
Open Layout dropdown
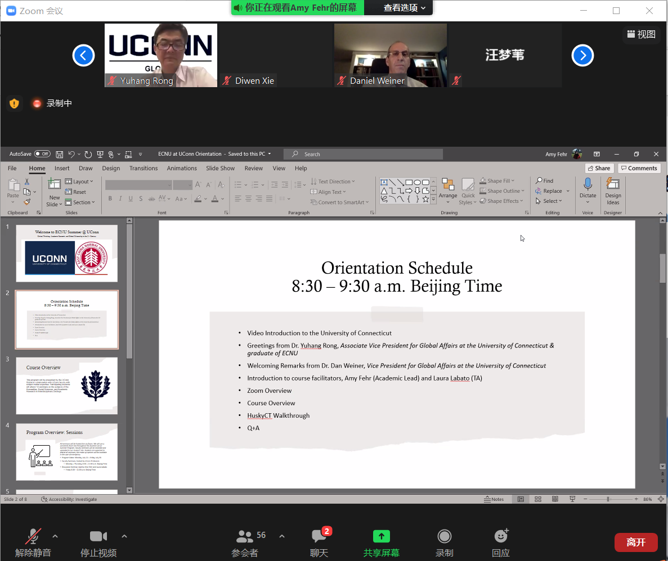[79, 182]
